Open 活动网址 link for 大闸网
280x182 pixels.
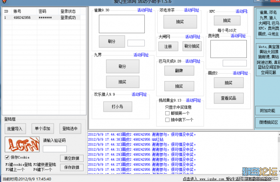[x=193, y=37]
